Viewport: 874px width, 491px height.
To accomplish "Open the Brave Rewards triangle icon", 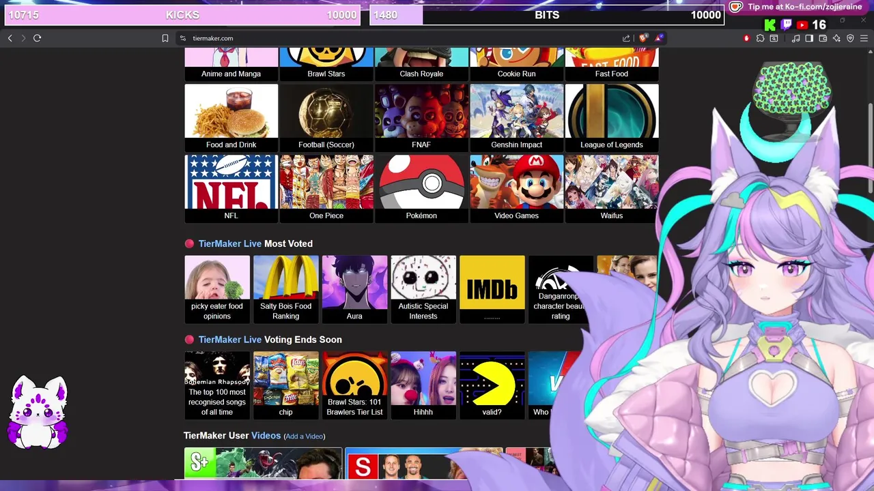I will (x=658, y=38).
